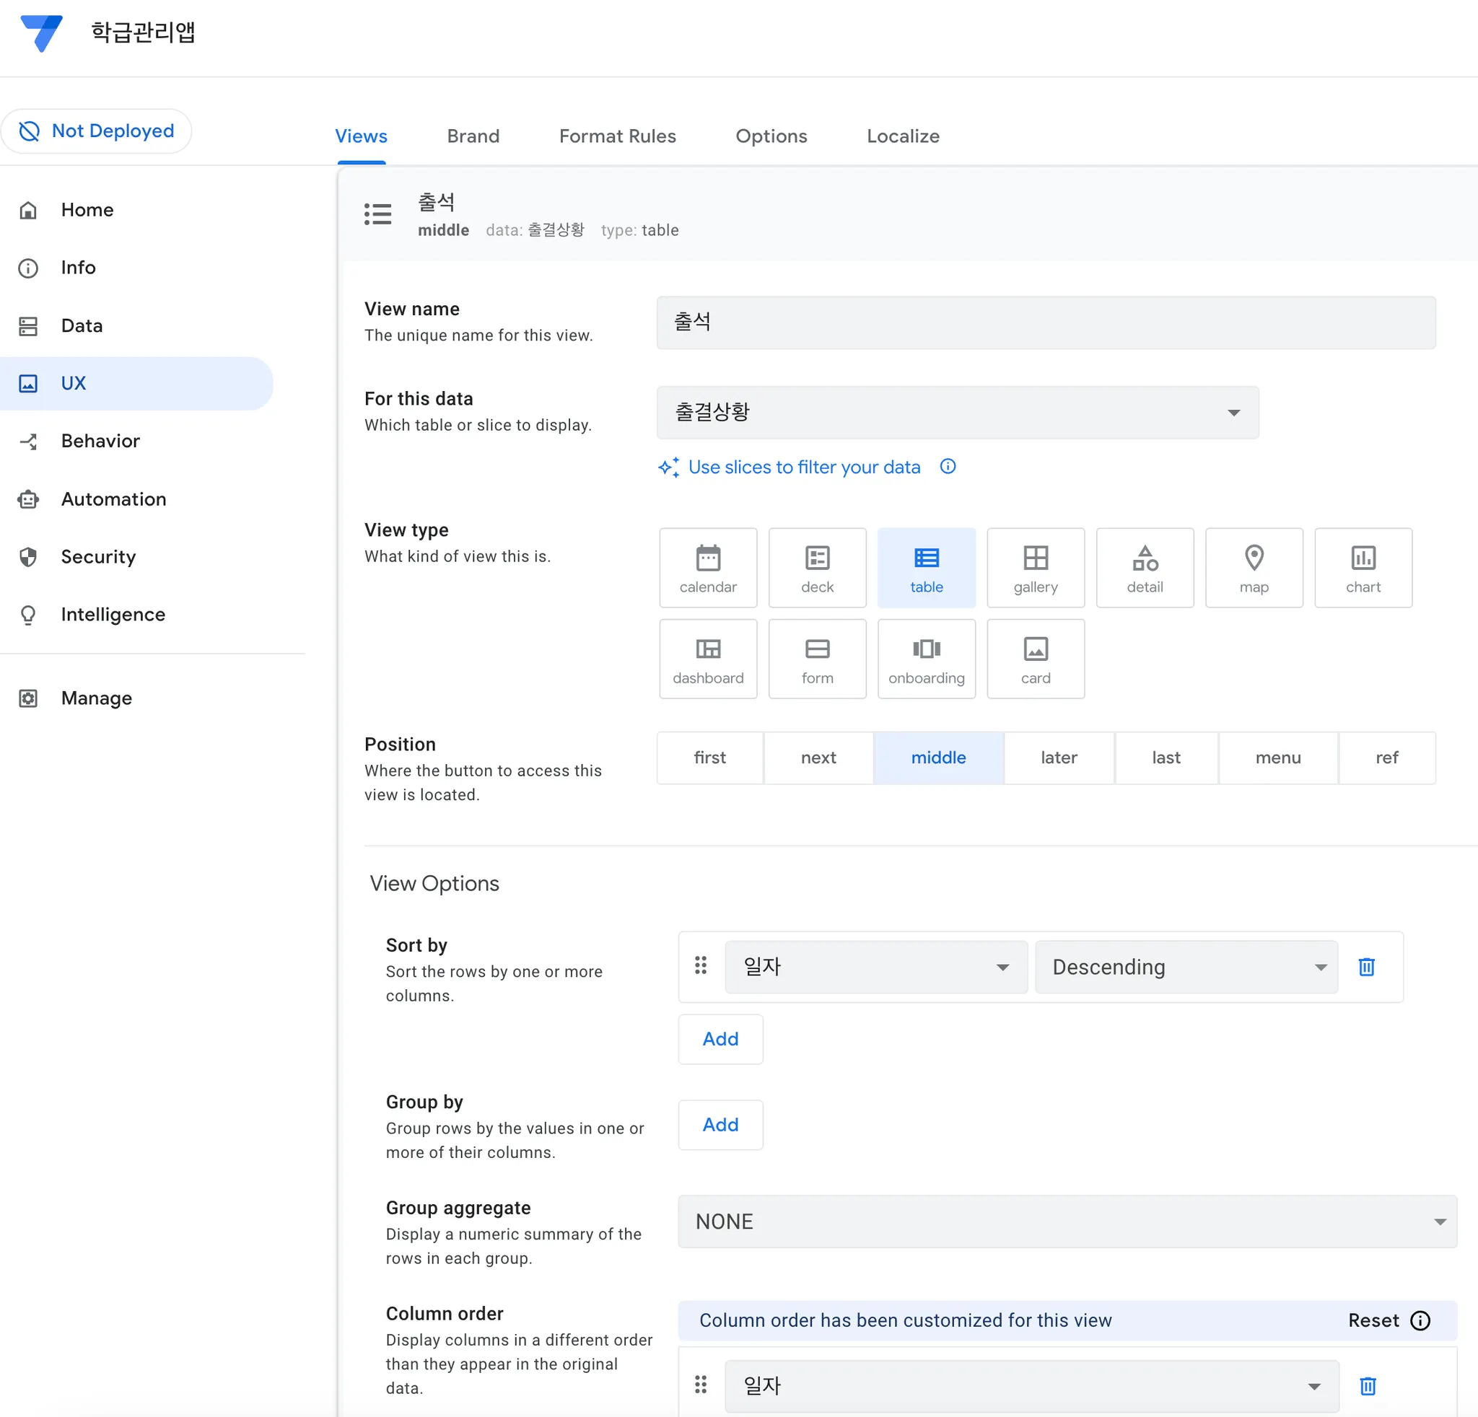Choose the dashboard view type

[707, 659]
